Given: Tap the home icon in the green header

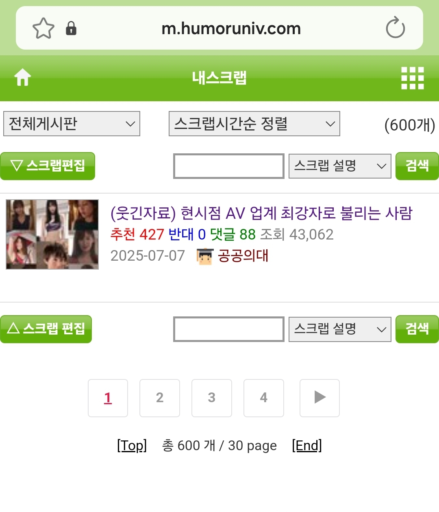Looking at the screenshot, I should click(23, 77).
